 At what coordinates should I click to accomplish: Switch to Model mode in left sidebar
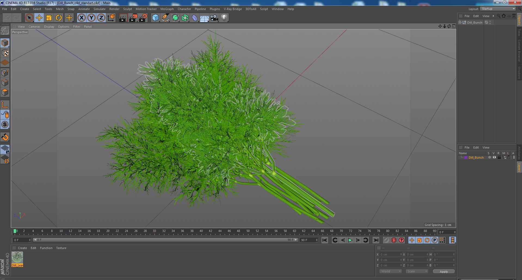coord(5,43)
